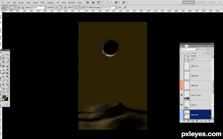Open the Image menu
The height and width of the screenshot is (139, 223).
[x=21, y=3]
